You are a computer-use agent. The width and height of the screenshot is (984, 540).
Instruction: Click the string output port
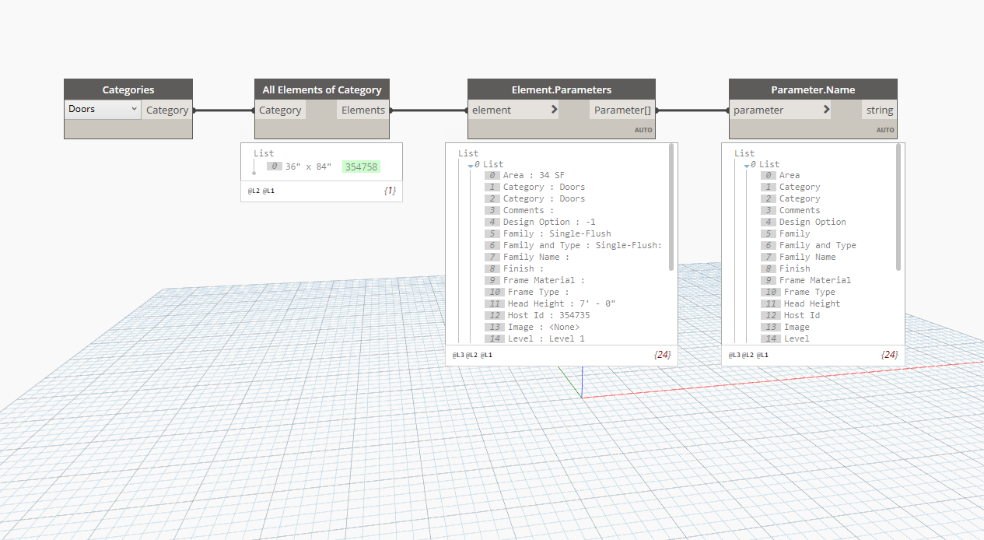click(880, 110)
